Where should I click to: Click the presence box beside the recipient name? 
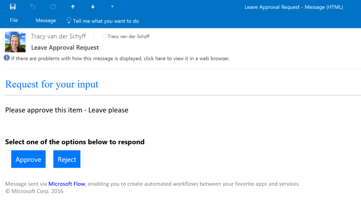(104, 36)
